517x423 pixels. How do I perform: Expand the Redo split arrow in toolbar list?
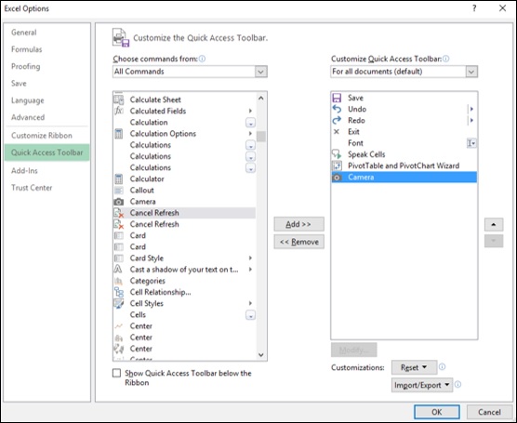coord(471,120)
